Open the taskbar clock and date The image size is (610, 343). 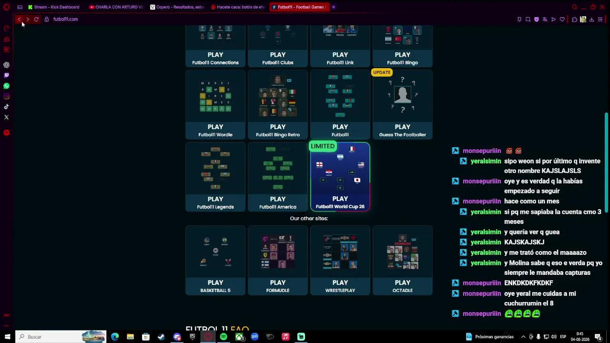579,337
